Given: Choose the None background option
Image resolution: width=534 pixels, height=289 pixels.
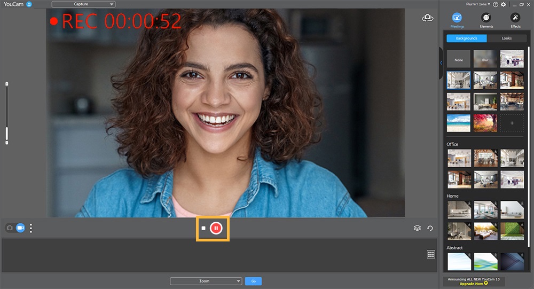Looking at the screenshot, I should click(459, 59).
